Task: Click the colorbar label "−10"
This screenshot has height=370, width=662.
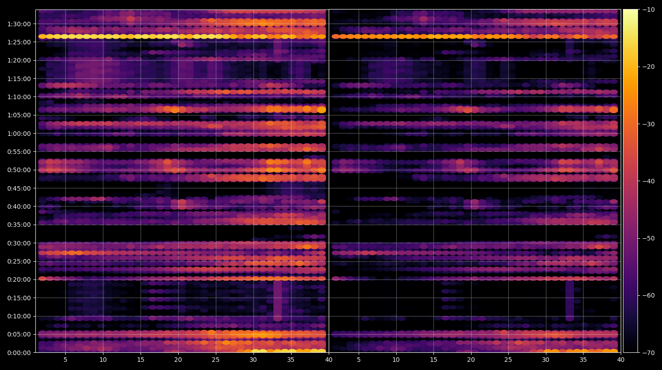Action: click(x=648, y=10)
